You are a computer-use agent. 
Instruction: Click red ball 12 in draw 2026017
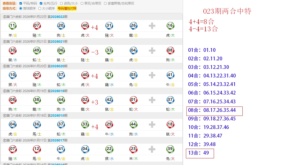point(37,149)
